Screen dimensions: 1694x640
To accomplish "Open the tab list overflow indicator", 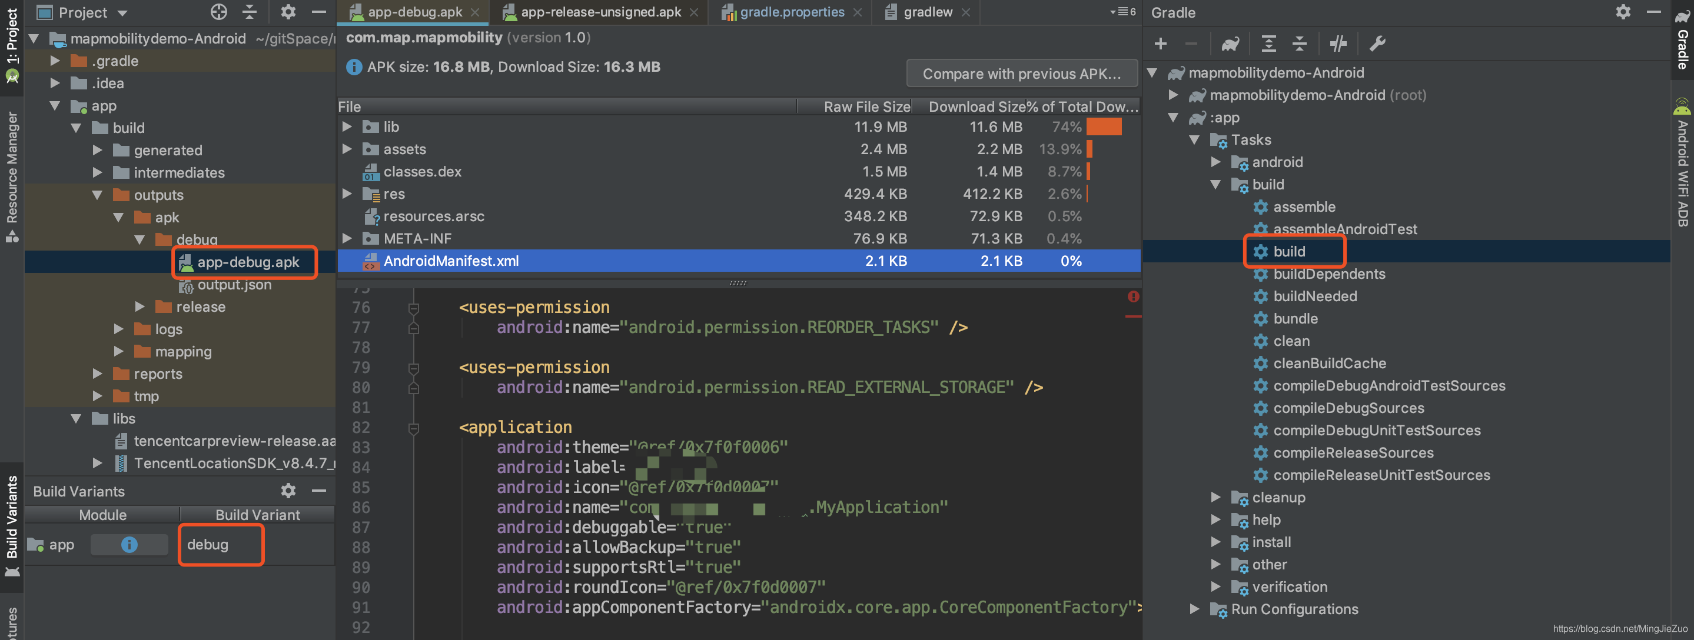I will coord(1122,12).
